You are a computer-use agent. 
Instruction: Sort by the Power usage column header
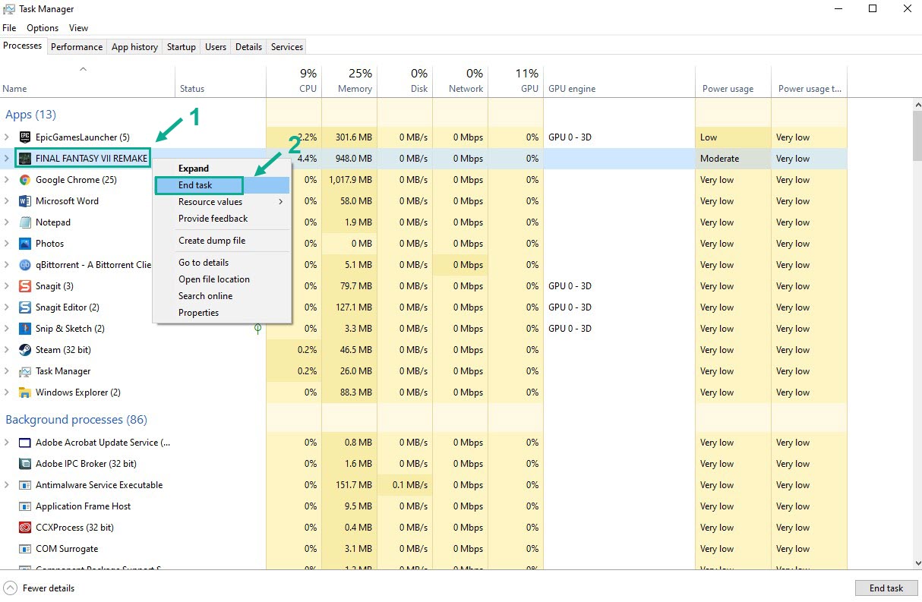[x=733, y=80]
